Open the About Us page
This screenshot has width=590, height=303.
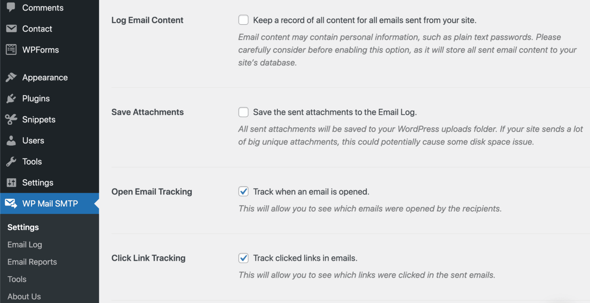(x=24, y=296)
